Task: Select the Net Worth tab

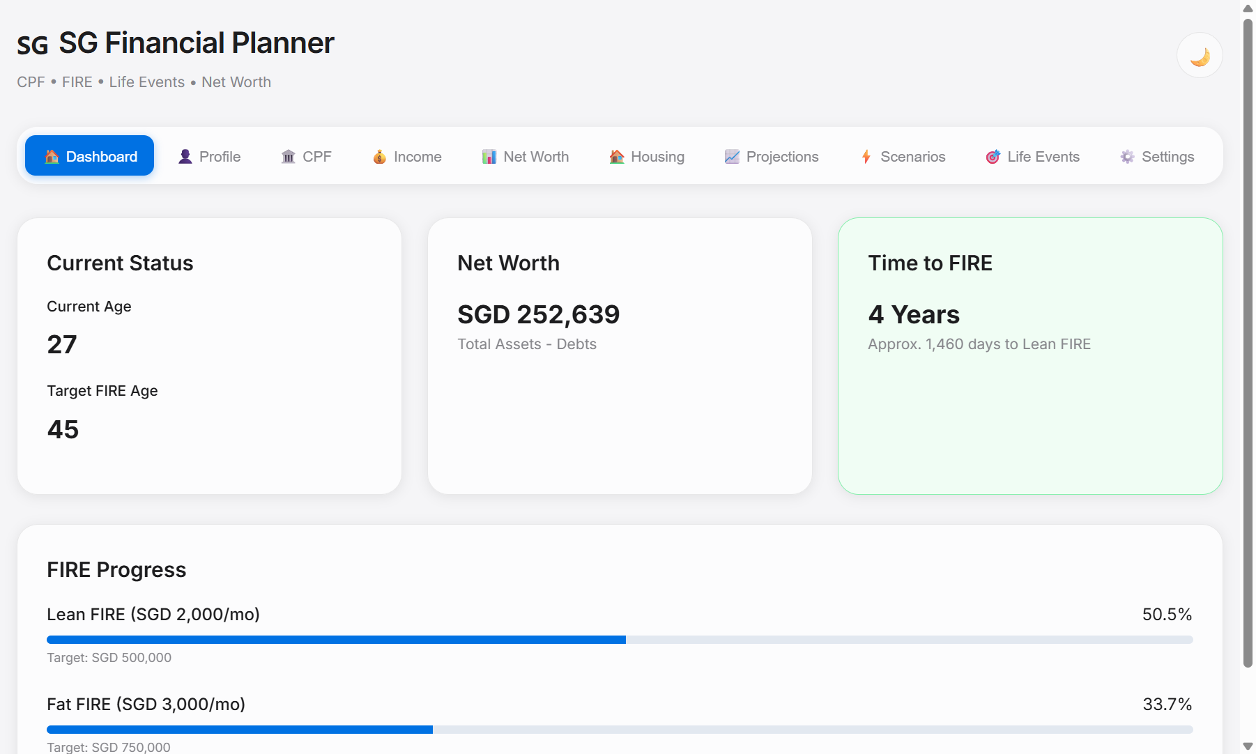Action: click(526, 156)
